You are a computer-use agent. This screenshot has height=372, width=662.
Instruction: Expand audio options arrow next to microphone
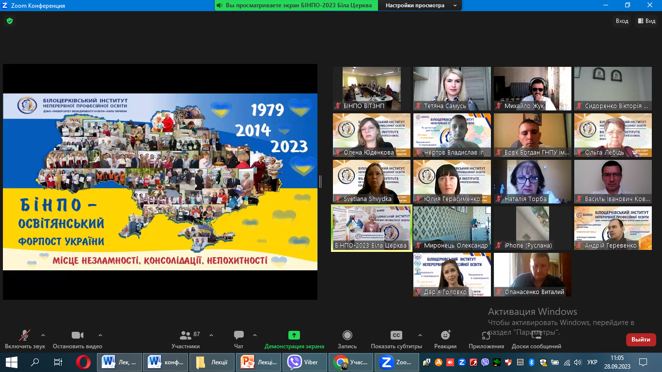pyautogui.click(x=43, y=335)
